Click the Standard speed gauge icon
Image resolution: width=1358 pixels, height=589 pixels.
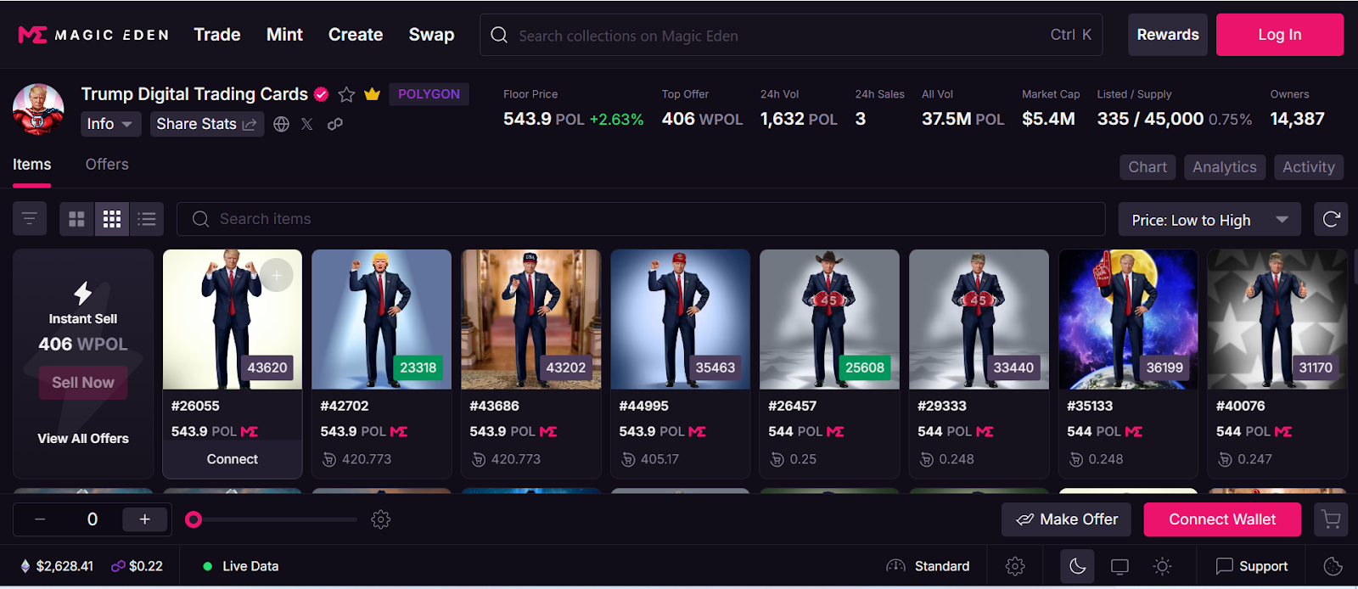coord(895,566)
